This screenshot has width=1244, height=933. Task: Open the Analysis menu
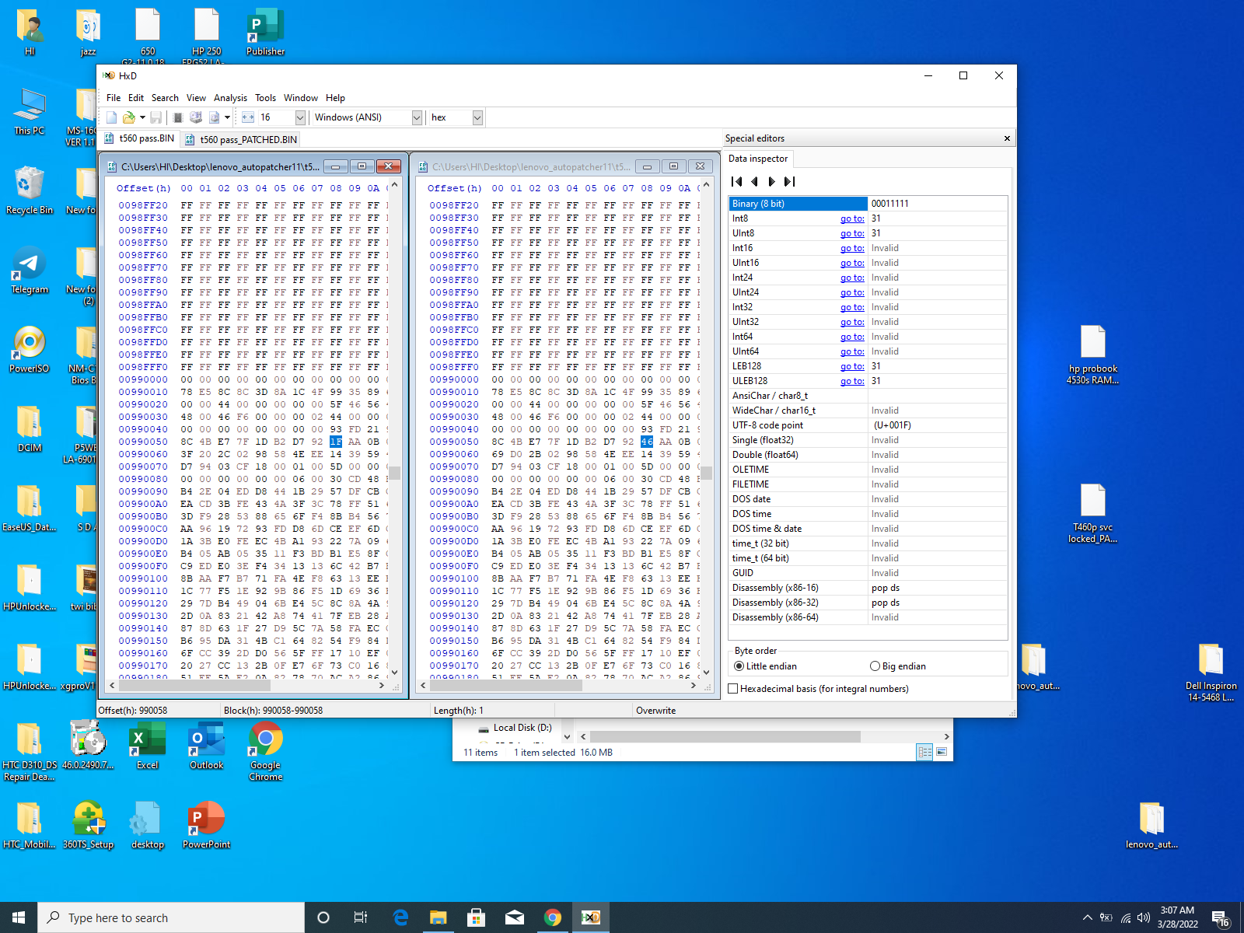point(230,98)
